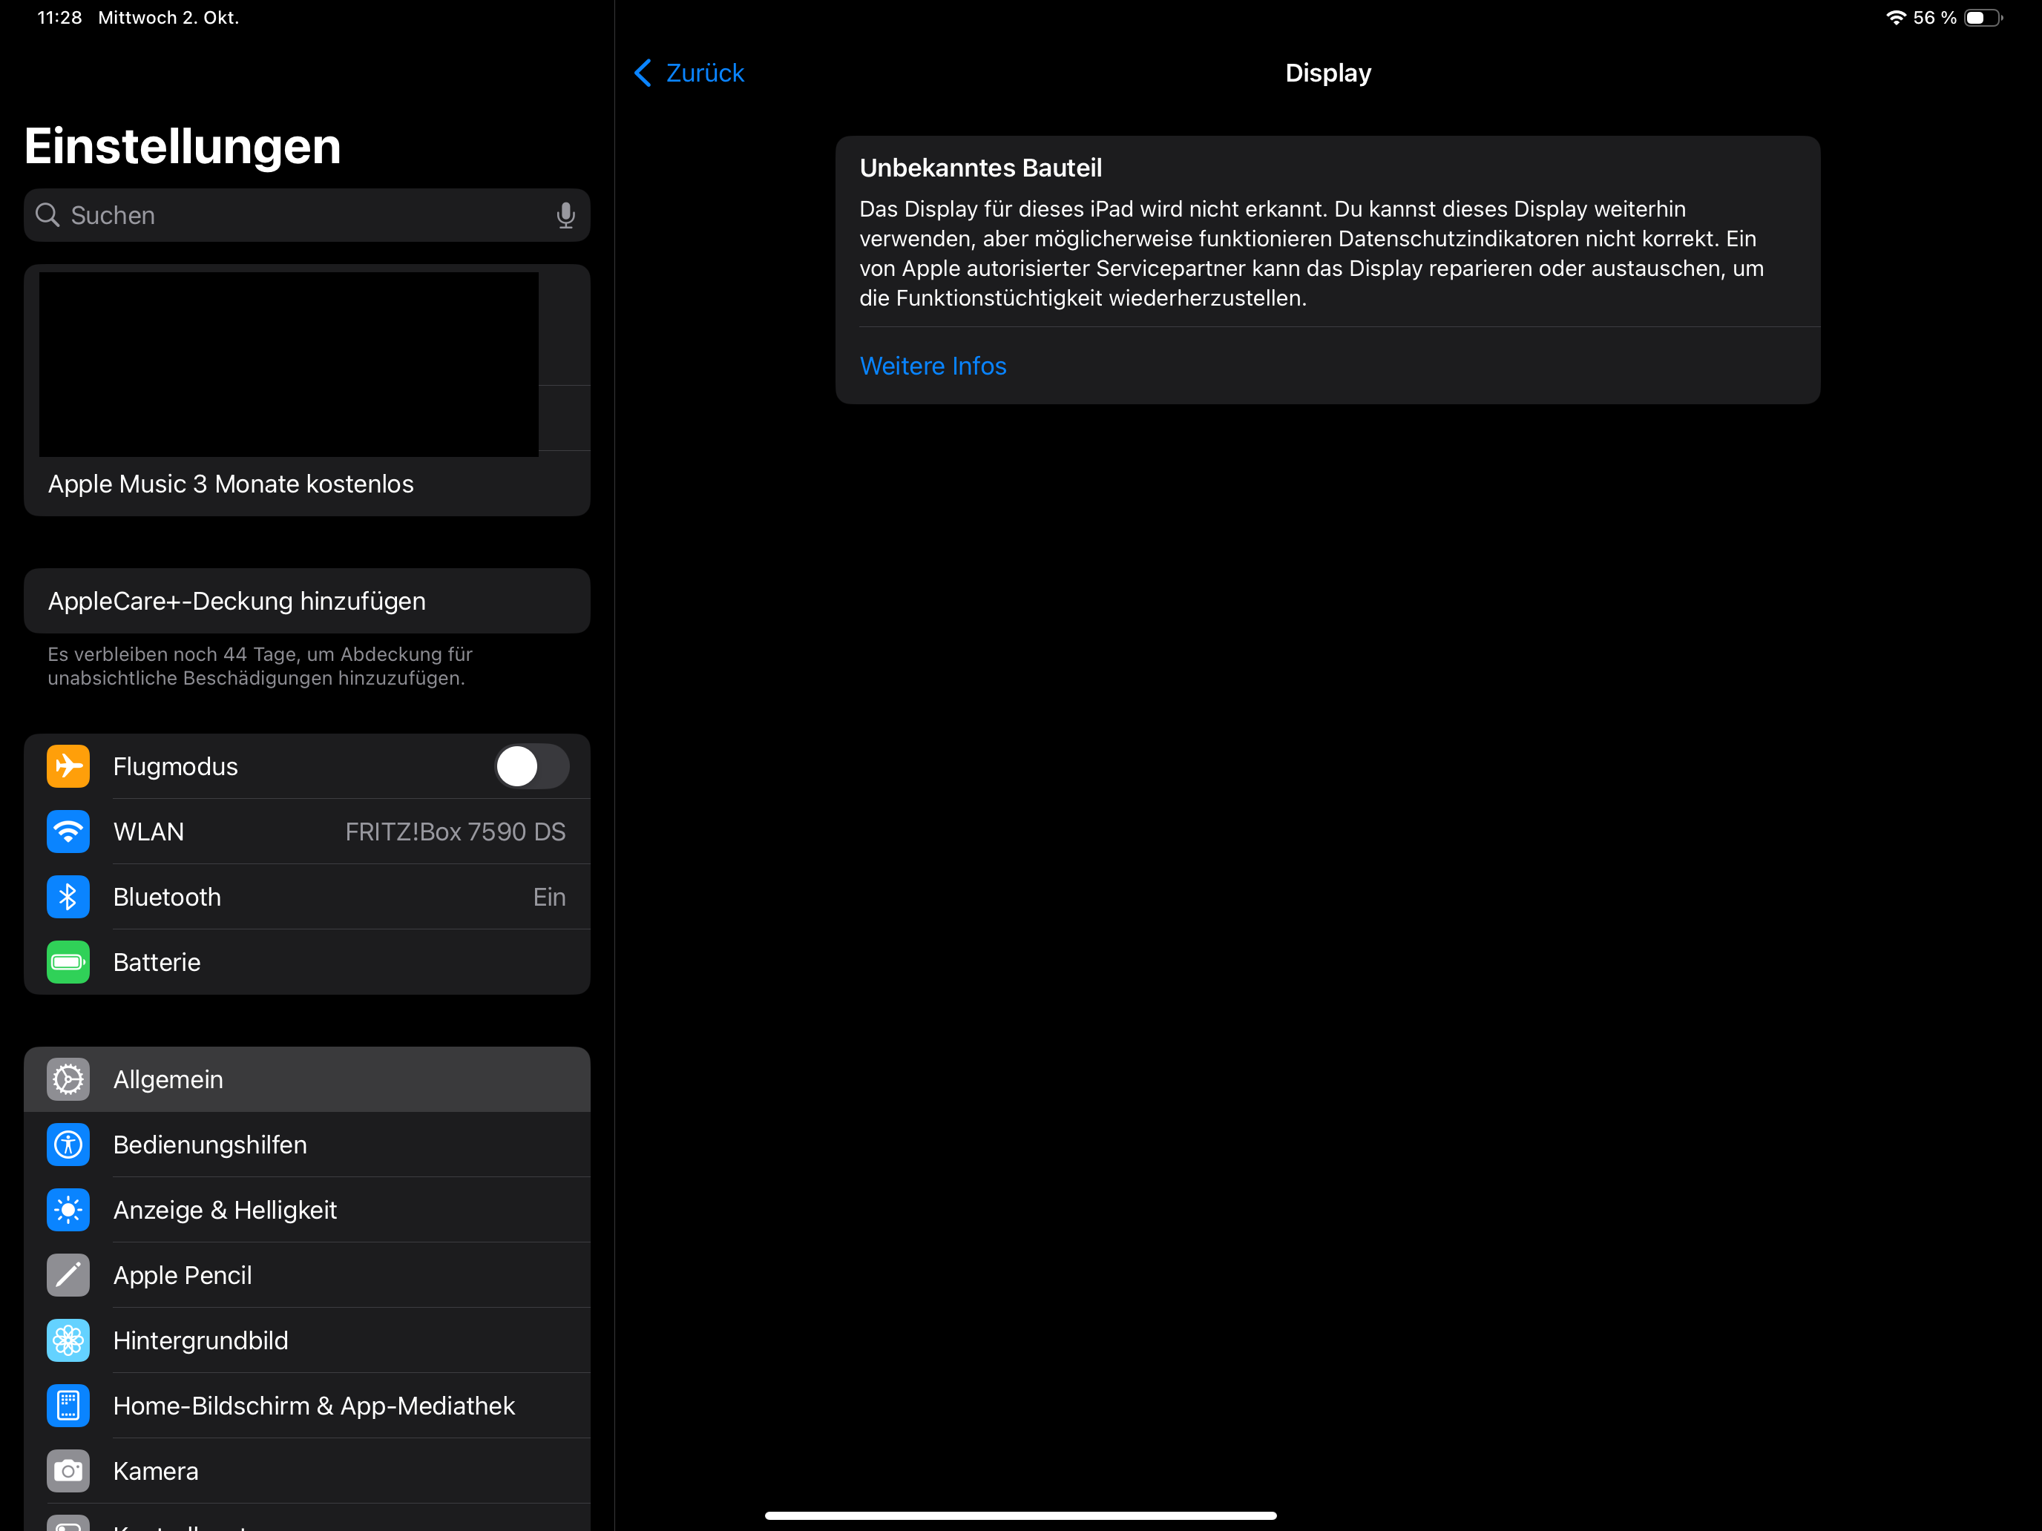
Task: Enable the Flugmodus switch
Action: (531, 766)
